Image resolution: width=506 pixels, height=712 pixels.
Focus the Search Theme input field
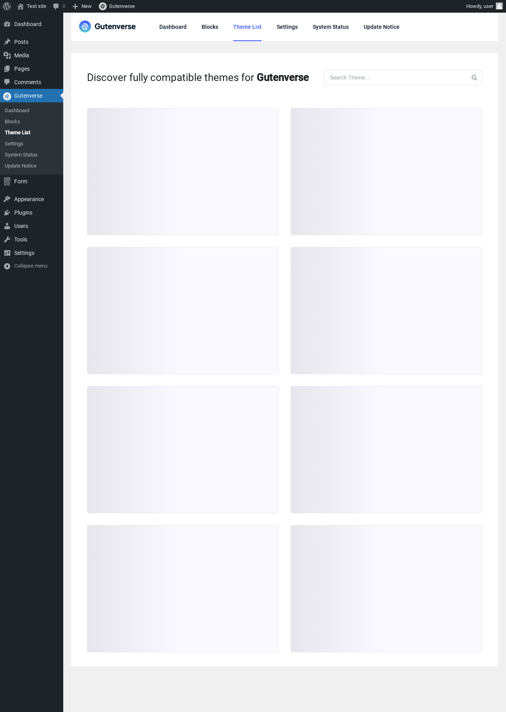coord(402,77)
